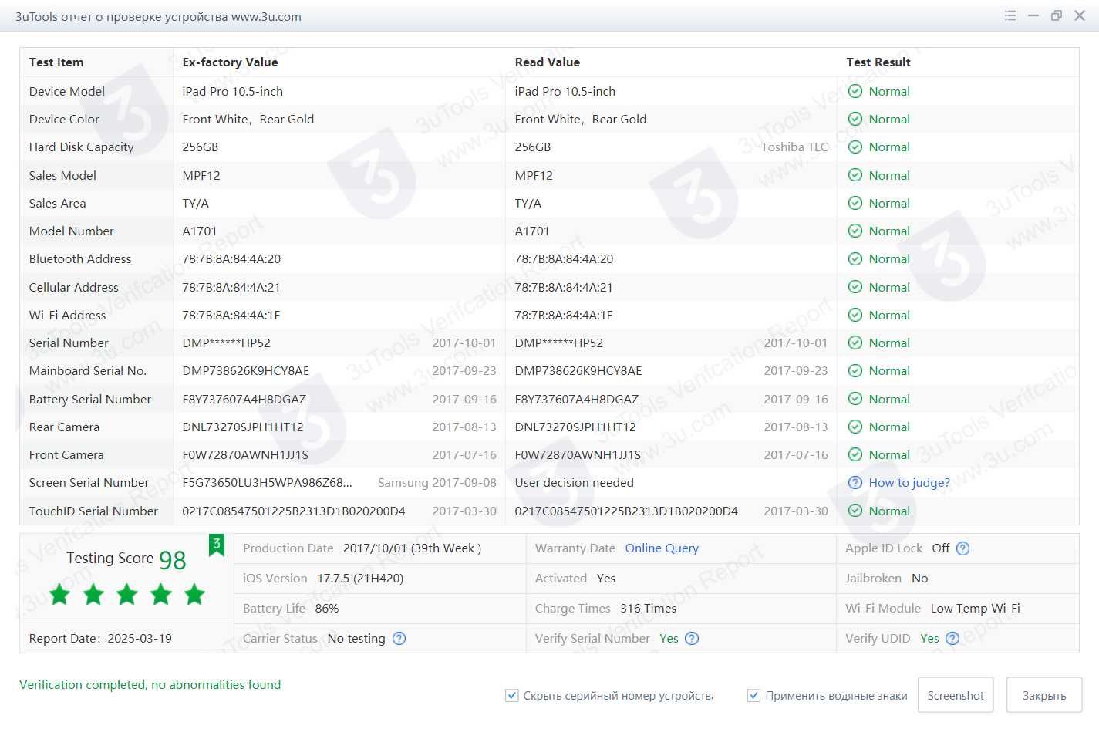The image size is (1099, 729).
Task: Open the title bar menu list icon
Action: tap(1010, 15)
